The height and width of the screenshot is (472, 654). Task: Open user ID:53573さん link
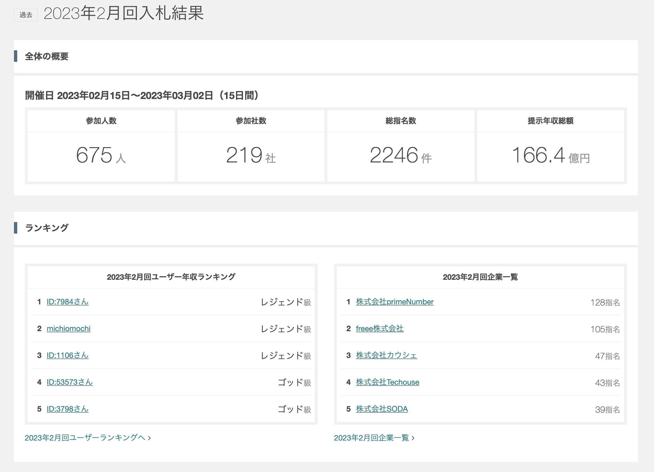click(x=70, y=382)
